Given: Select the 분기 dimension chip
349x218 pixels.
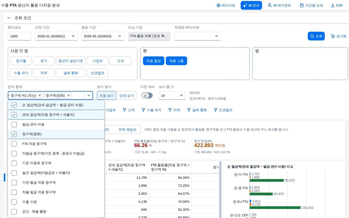Looking at the screenshot, I should (44, 61).
